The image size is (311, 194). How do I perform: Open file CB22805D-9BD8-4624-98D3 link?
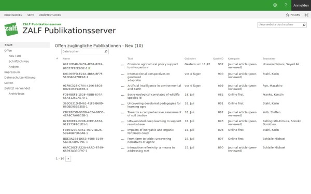pyautogui.click(x=83, y=114)
